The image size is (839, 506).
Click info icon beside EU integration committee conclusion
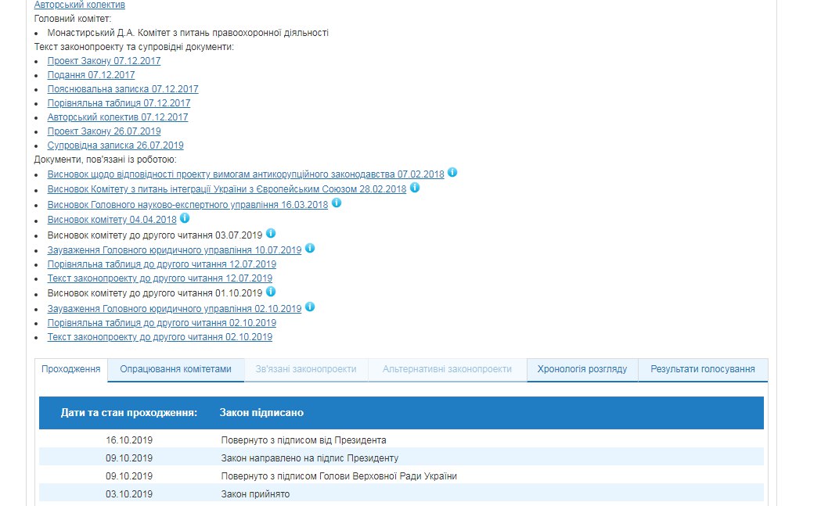[415, 188]
